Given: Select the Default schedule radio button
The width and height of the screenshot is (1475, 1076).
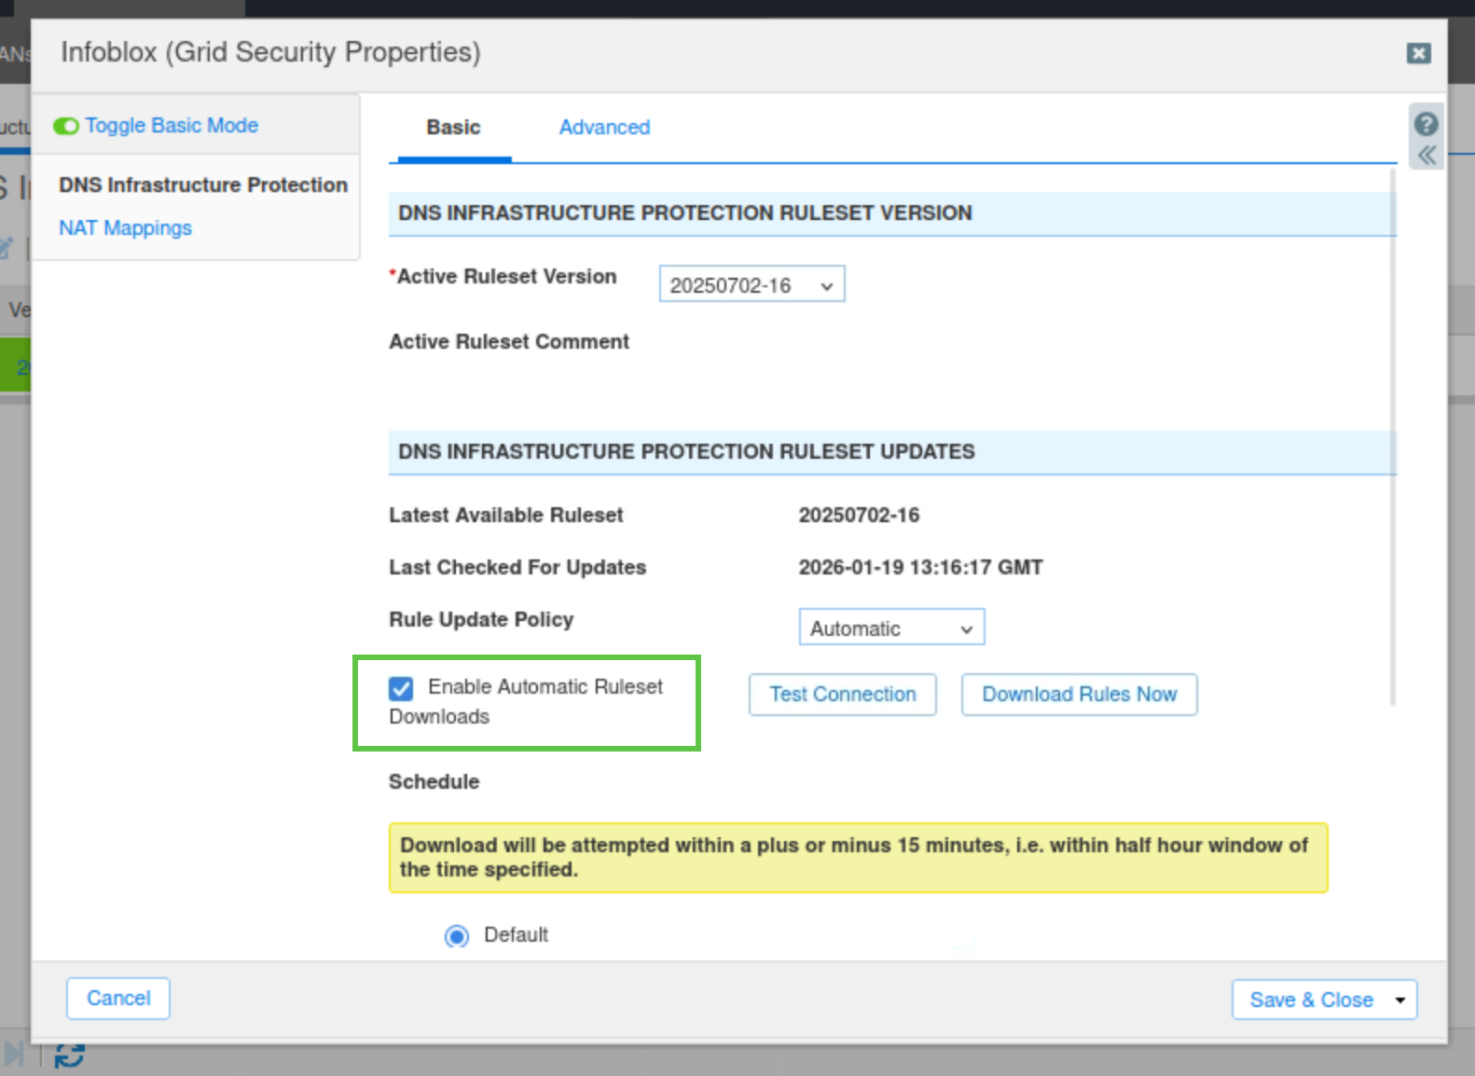Looking at the screenshot, I should (x=457, y=935).
